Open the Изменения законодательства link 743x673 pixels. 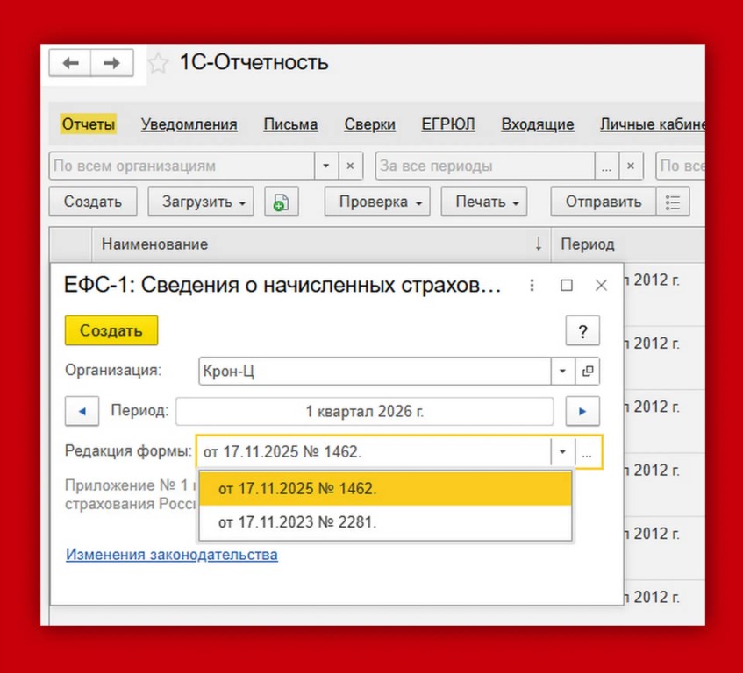coord(172,555)
